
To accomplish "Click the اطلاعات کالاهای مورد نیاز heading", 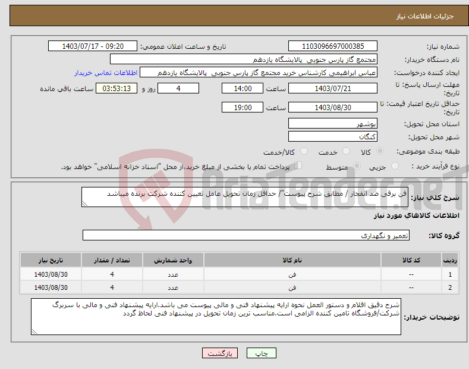I will point(416,215).
